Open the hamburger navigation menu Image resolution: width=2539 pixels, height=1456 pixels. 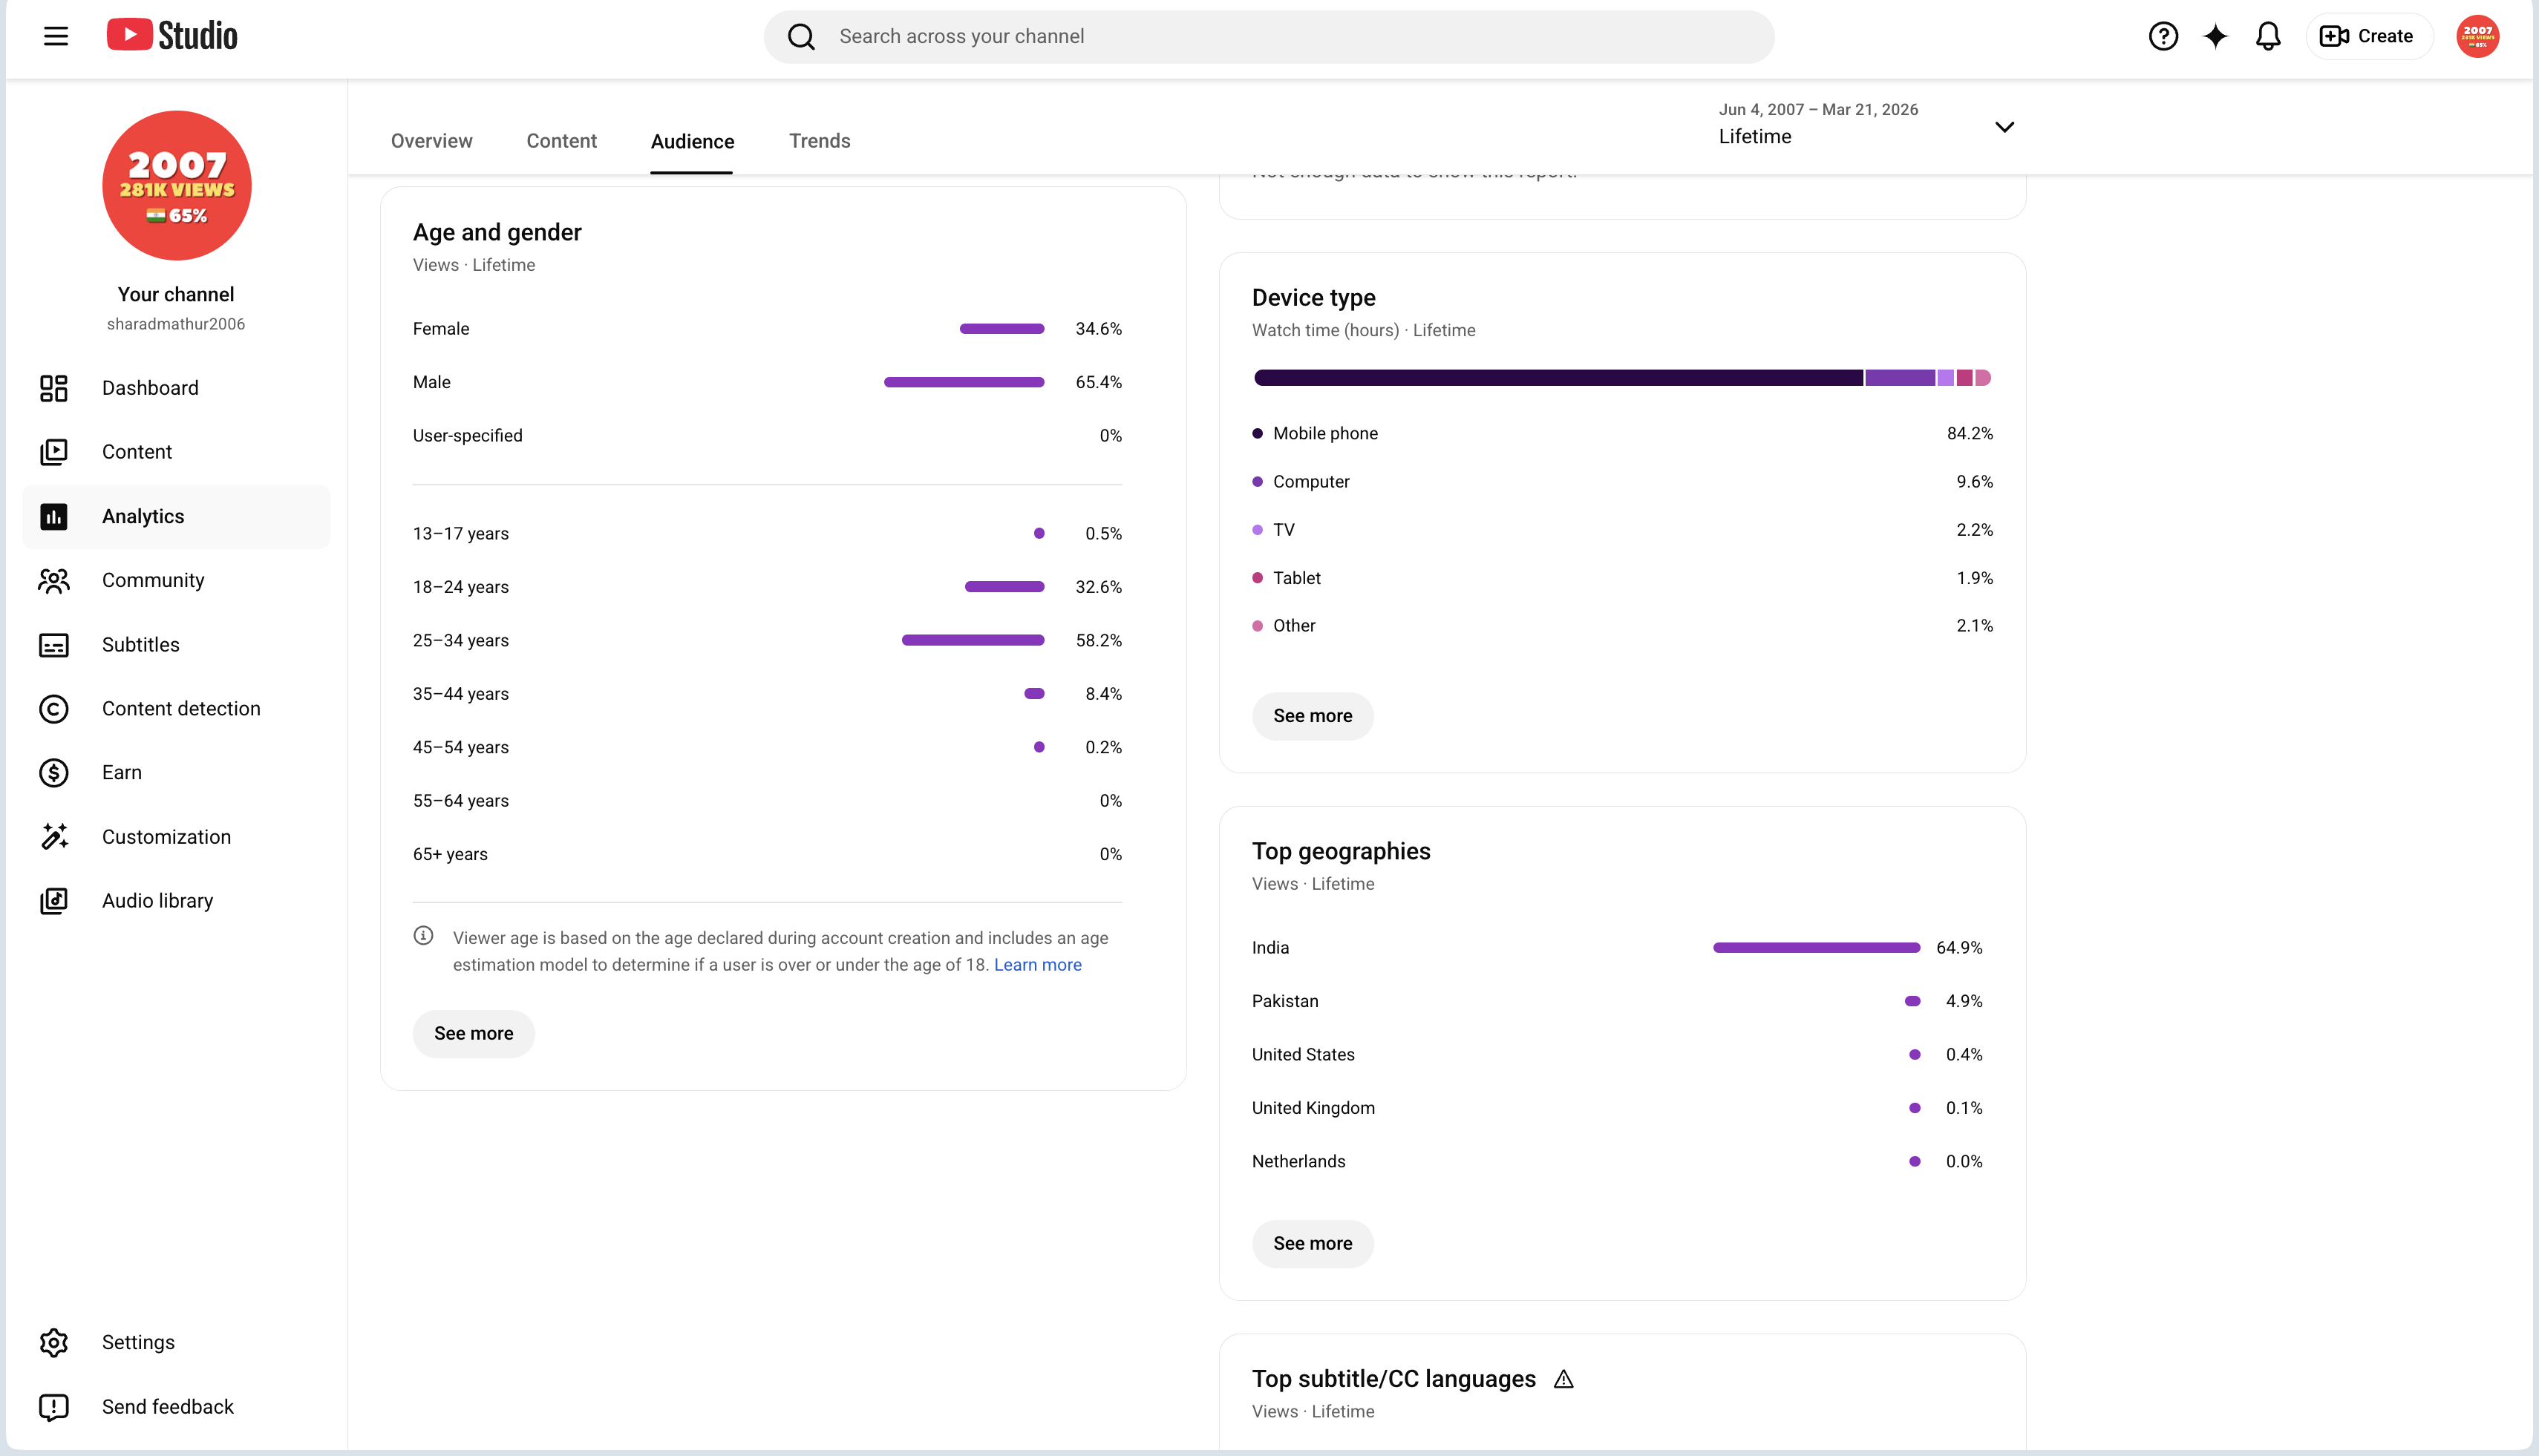click(56, 37)
